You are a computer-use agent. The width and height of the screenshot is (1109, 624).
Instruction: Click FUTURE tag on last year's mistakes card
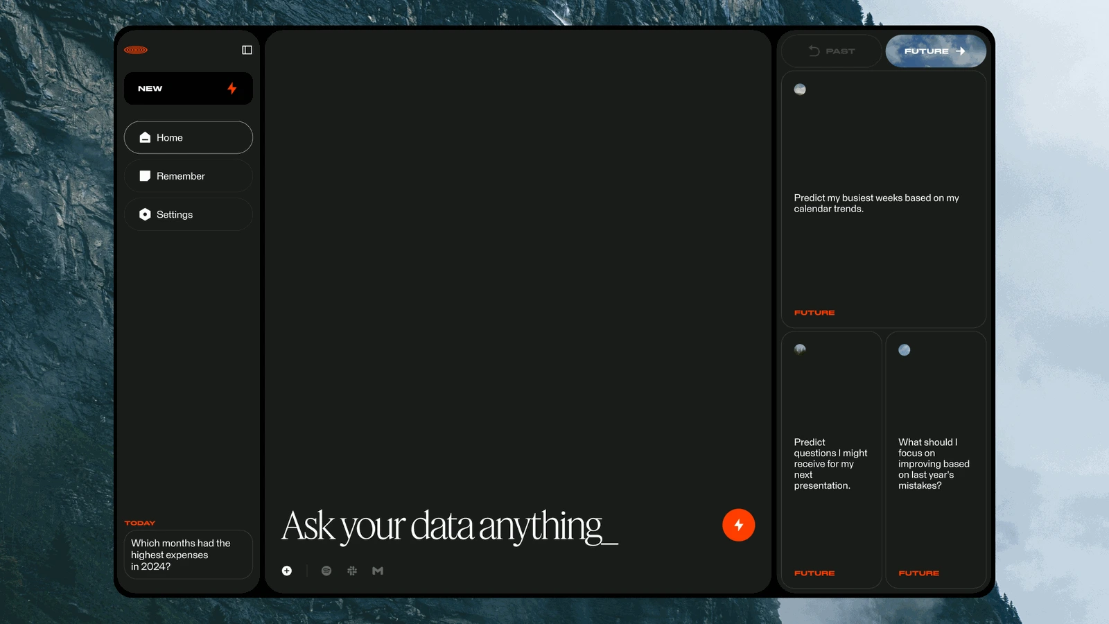click(919, 573)
